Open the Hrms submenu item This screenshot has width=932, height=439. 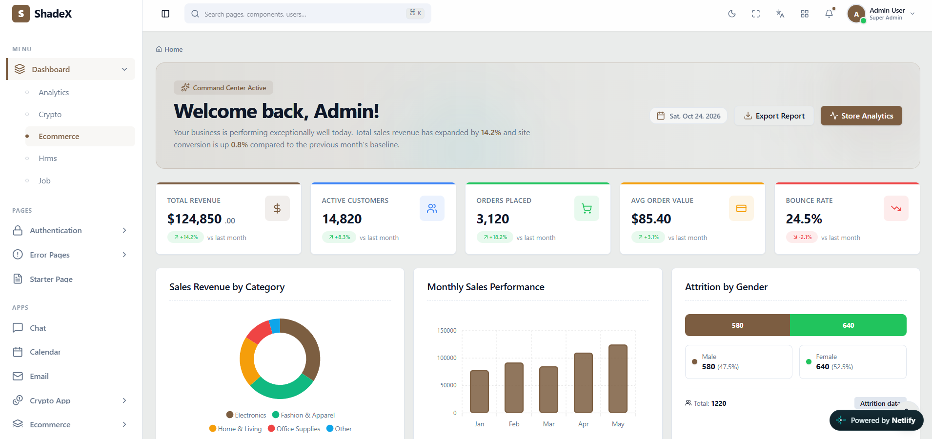pyautogui.click(x=48, y=158)
